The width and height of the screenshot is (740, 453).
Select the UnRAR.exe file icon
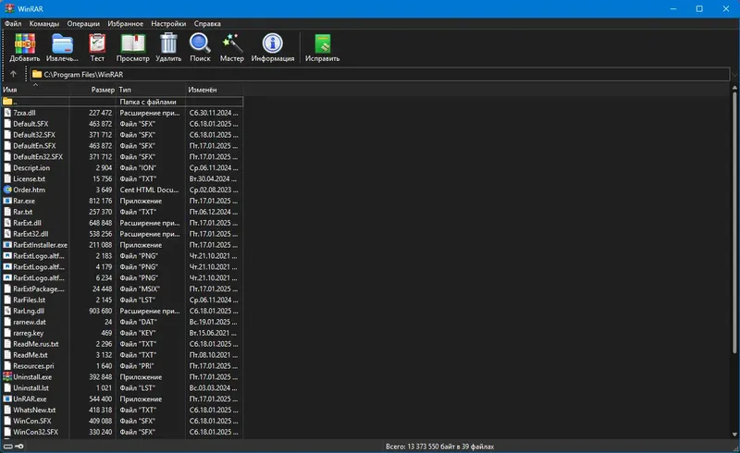7,399
